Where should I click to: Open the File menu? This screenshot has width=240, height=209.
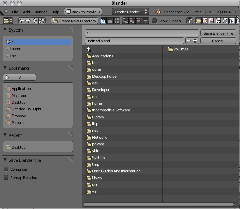click(x=15, y=12)
